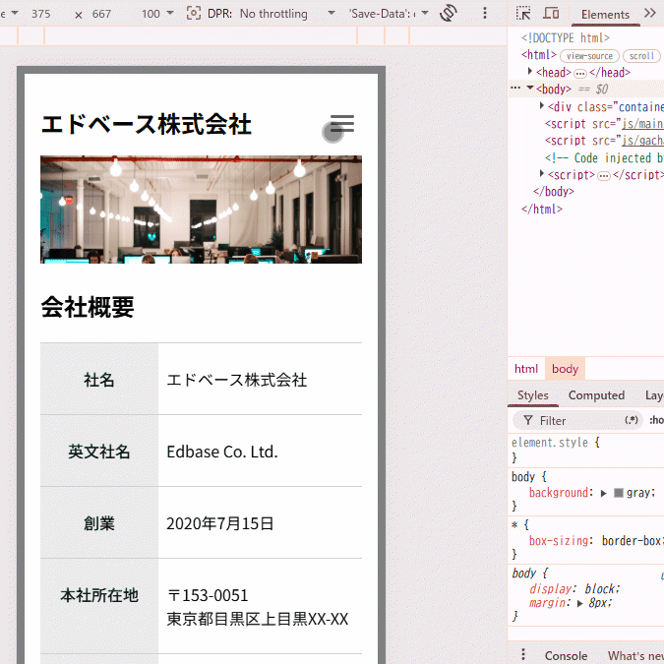Open the Console drawer tab
Screen dimensions: 664x664
click(x=566, y=655)
